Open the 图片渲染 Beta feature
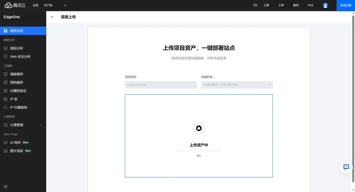Viewport: 355px width, 192px height. 16,151
